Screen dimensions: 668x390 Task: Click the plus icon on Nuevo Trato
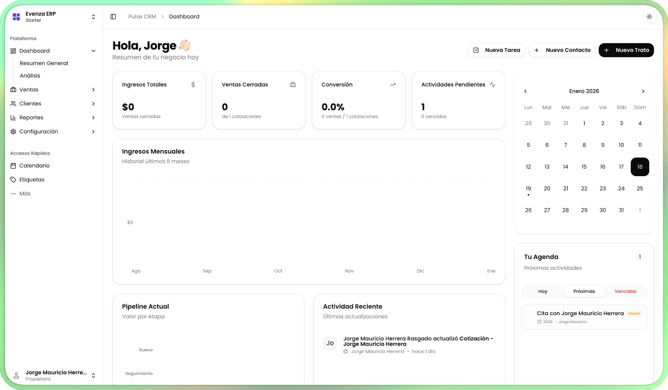pos(607,50)
